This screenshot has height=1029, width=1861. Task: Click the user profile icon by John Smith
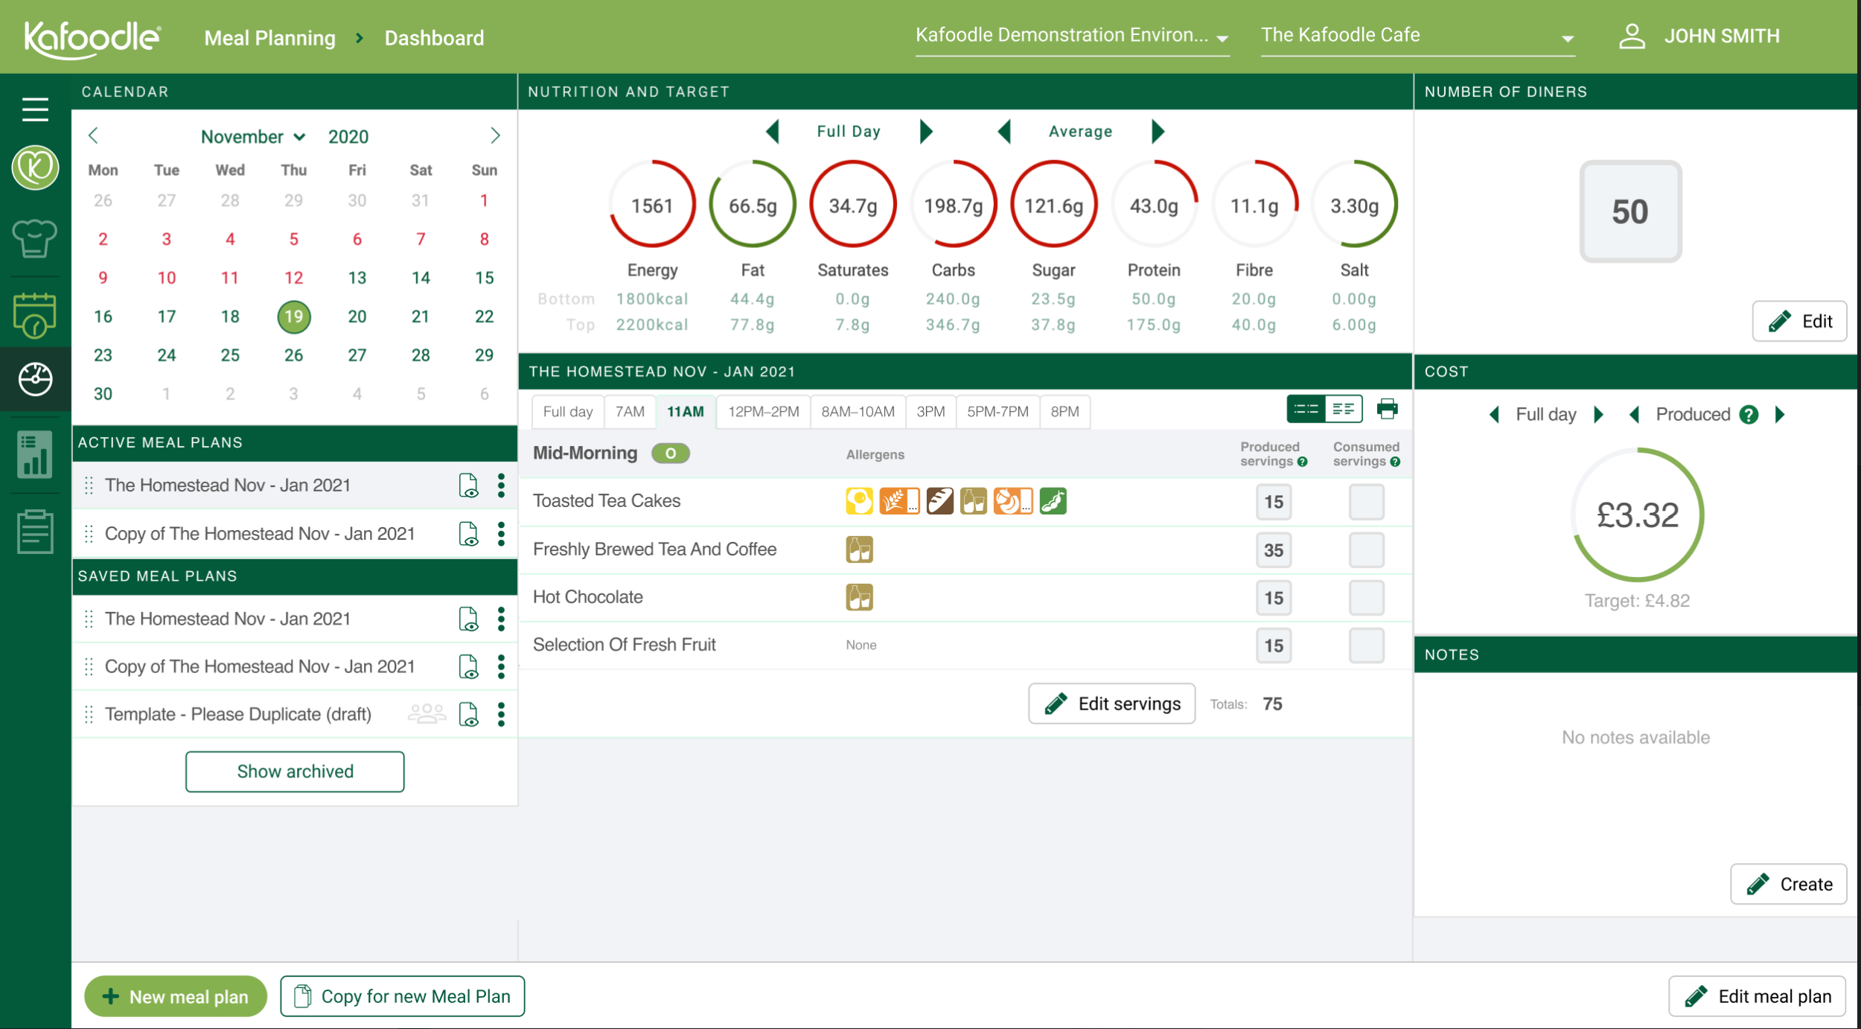coord(1632,36)
